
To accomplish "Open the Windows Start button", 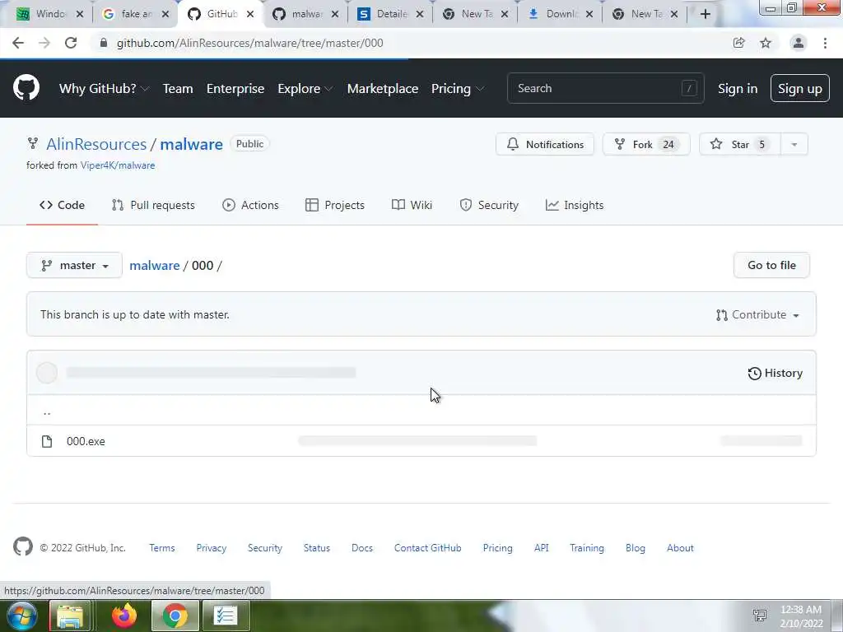I will click(x=22, y=616).
